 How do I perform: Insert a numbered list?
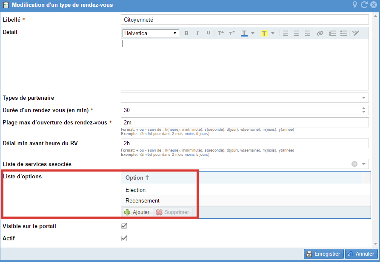click(333, 33)
